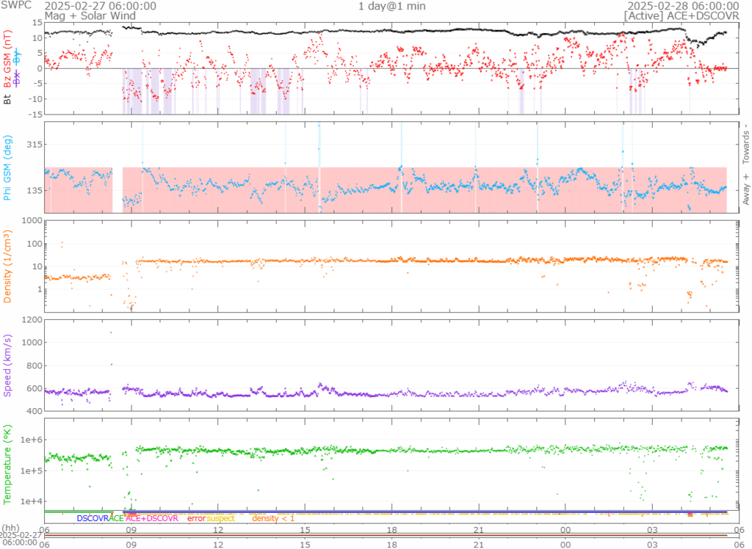
Task: Toggle the Bt series label
Action: point(8,99)
